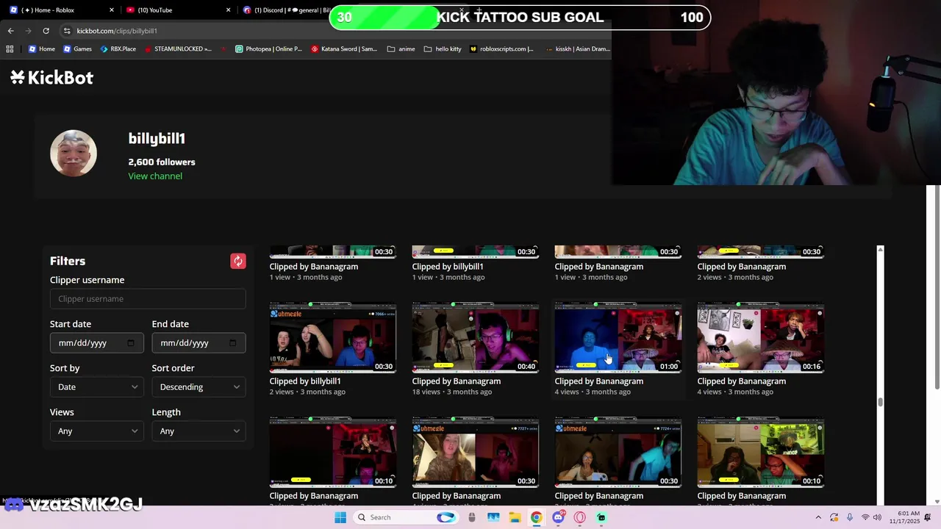Switch to the Discord general tab
Image resolution: width=941 pixels, height=529 pixels.
(285, 10)
